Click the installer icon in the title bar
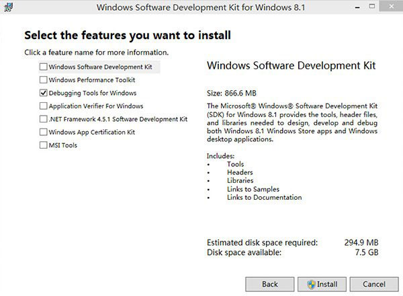 coord(8,7)
